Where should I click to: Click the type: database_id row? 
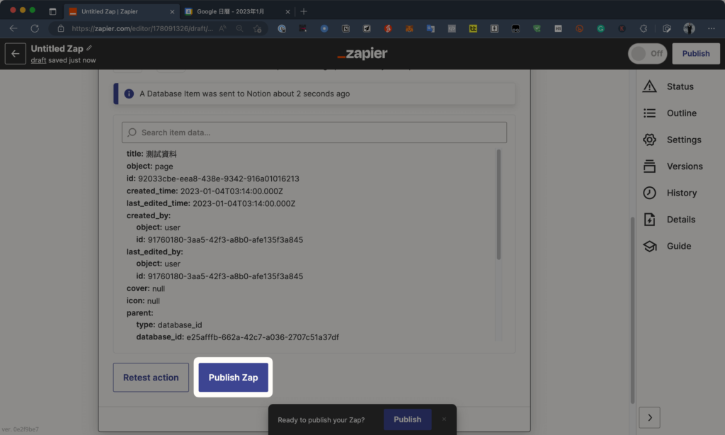(x=169, y=325)
